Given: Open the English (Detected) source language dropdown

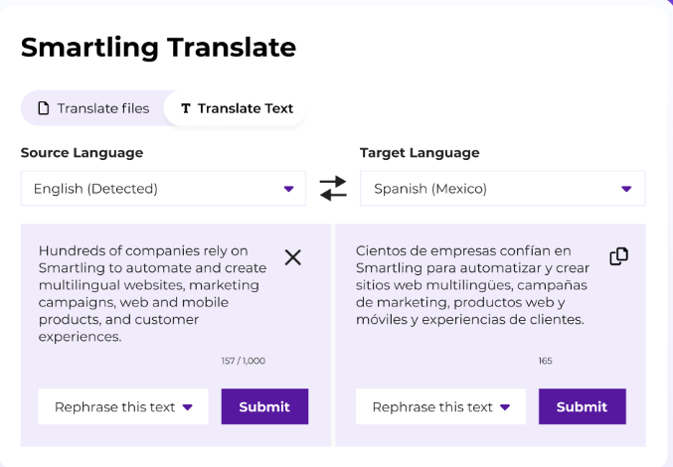Looking at the screenshot, I should (x=163, y=188).
